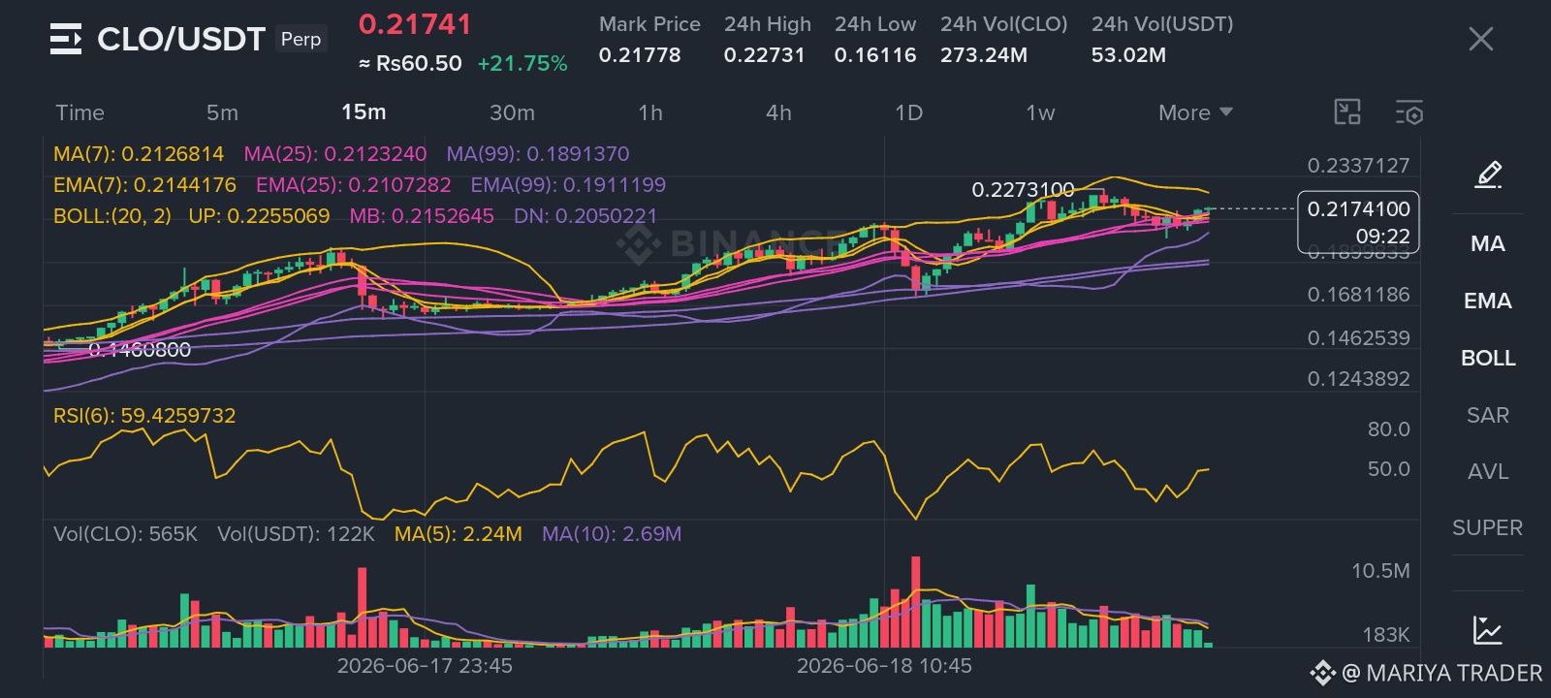Click the ≈ Rs60.50 converted price
1551x698 pixels.
pos(410,64)
